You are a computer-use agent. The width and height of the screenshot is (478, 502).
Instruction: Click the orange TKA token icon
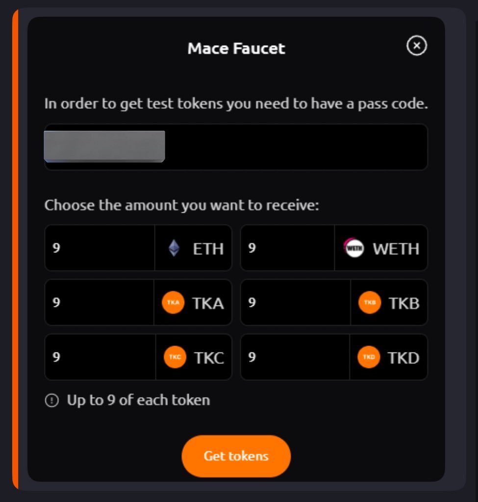173,302
